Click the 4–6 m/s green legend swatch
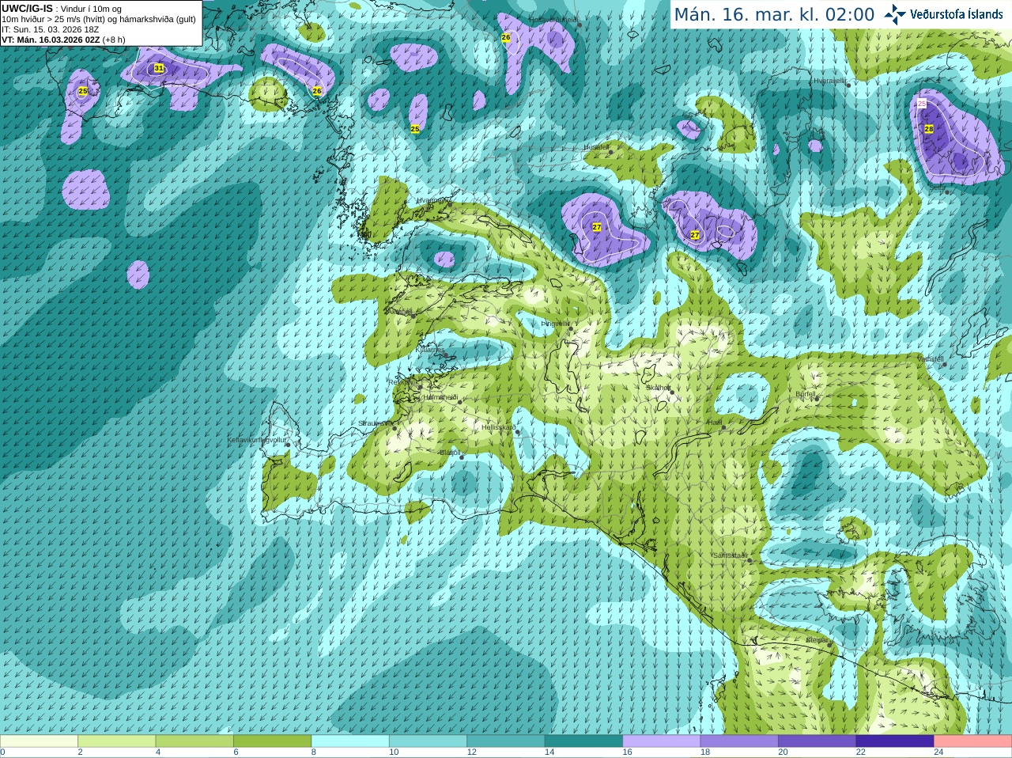Image resolution: width=1012 pixels, height=758 pixels. [x=194, y=741]
